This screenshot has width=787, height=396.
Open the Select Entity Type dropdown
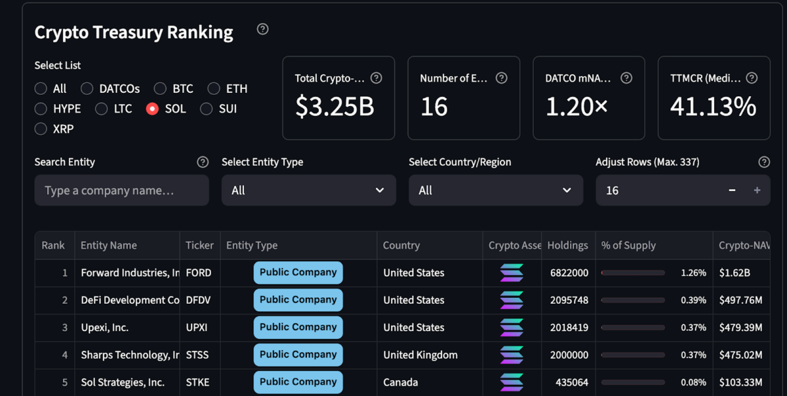(x=309, y=190)
